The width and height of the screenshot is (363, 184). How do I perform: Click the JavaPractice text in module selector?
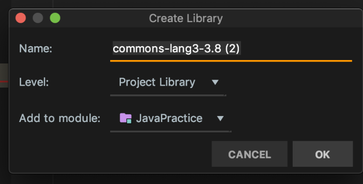click(169, 118)
